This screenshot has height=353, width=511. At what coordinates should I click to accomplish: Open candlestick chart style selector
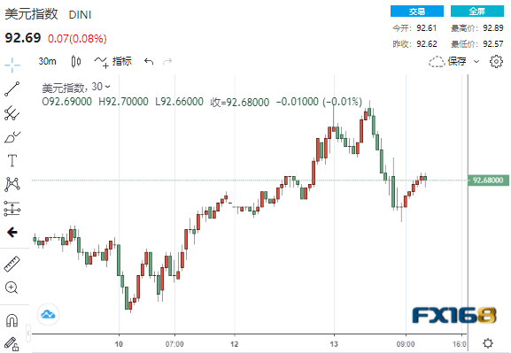(x=76, y=61)
